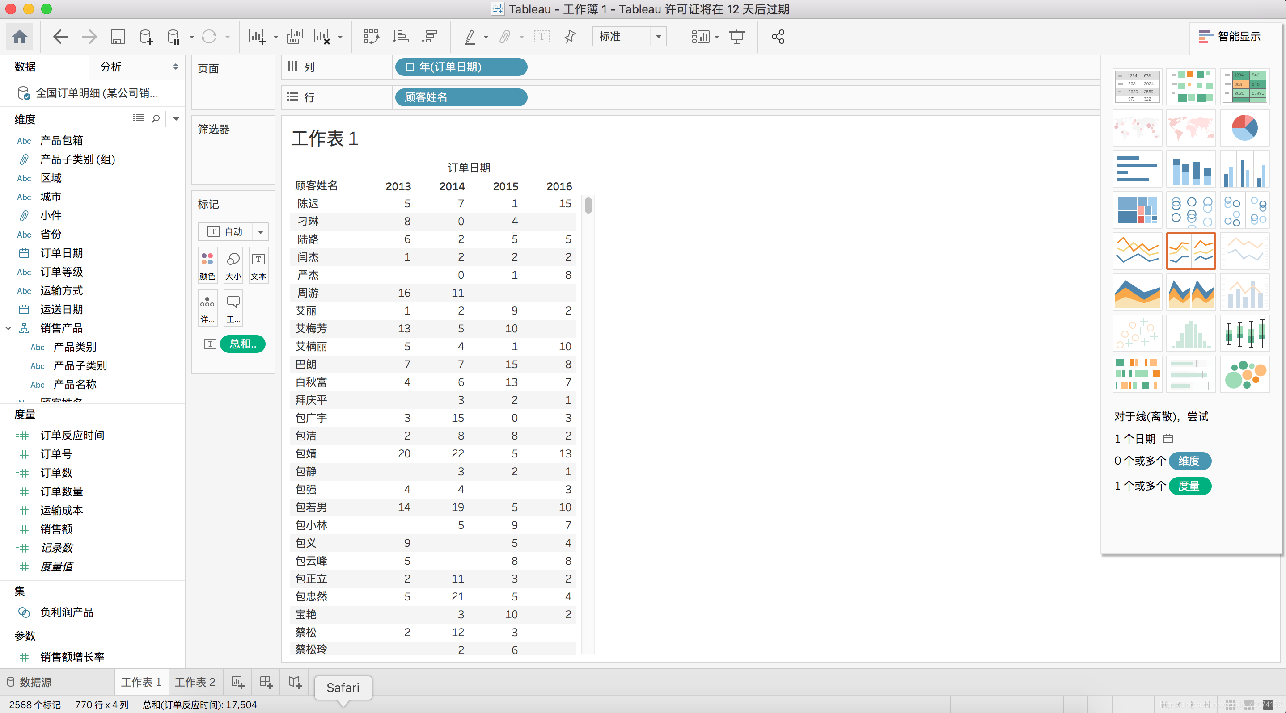Screen dimensions: 1286x713
Task: Select the 销售额增长率 parameter
Action: [x=72, y=657]
